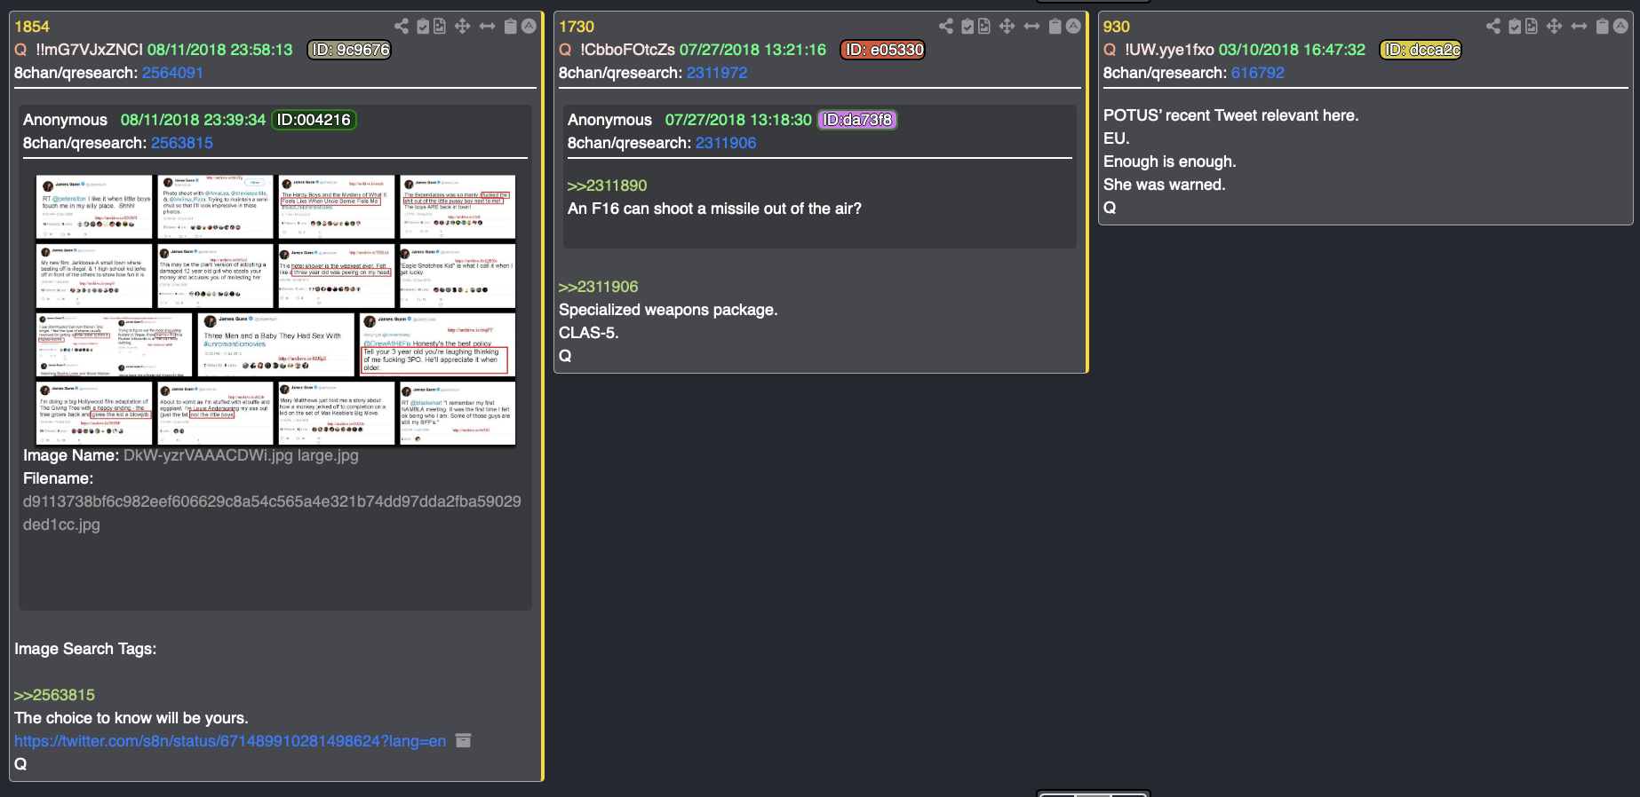
Task: Click horizontal arrows icon on post 930
Action: (x=1580, y=27)
